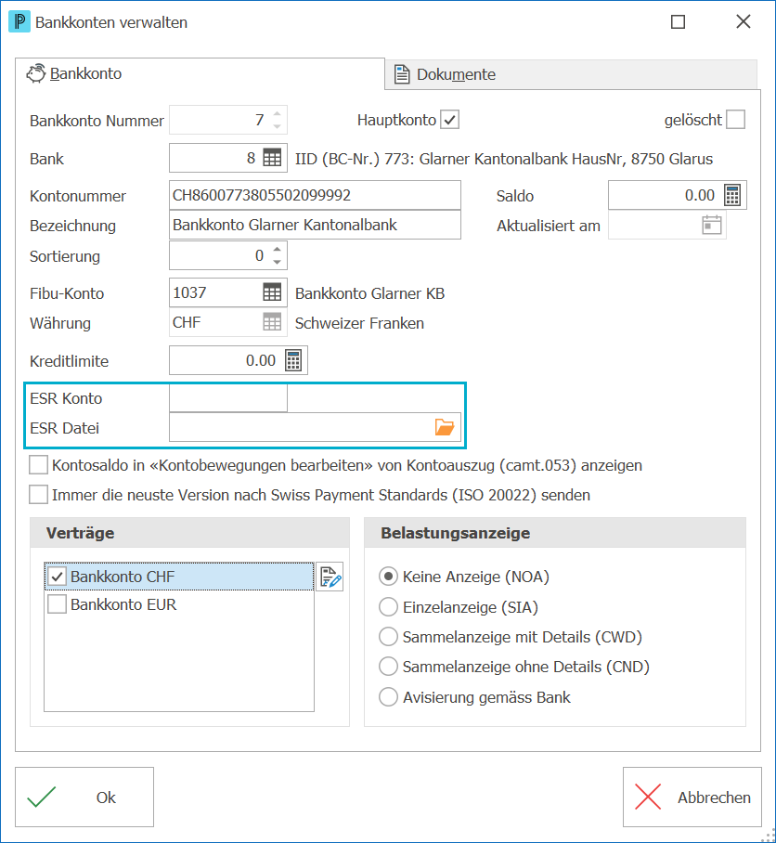Edit the selected contract via Verträge edit icon
The height and width of the screenshot is (843, 776).
[x=330, y=577]
